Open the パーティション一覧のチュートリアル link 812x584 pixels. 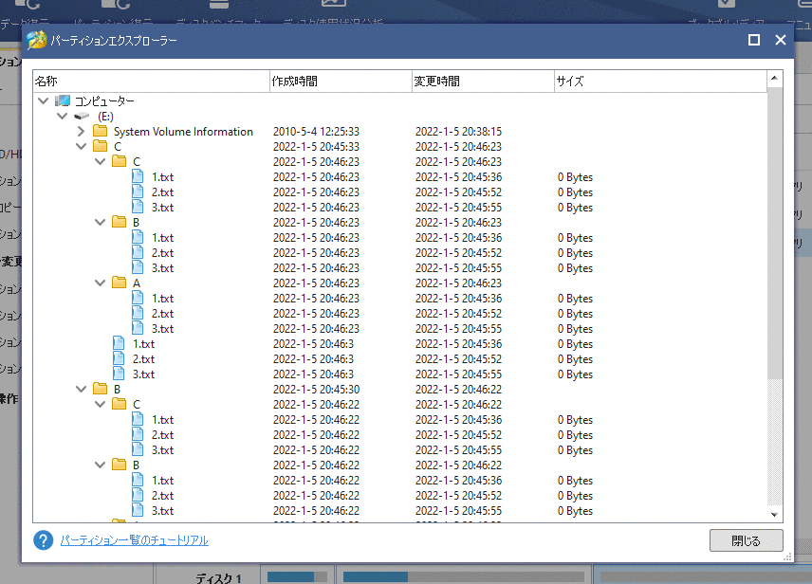click(x=134, y=540)
